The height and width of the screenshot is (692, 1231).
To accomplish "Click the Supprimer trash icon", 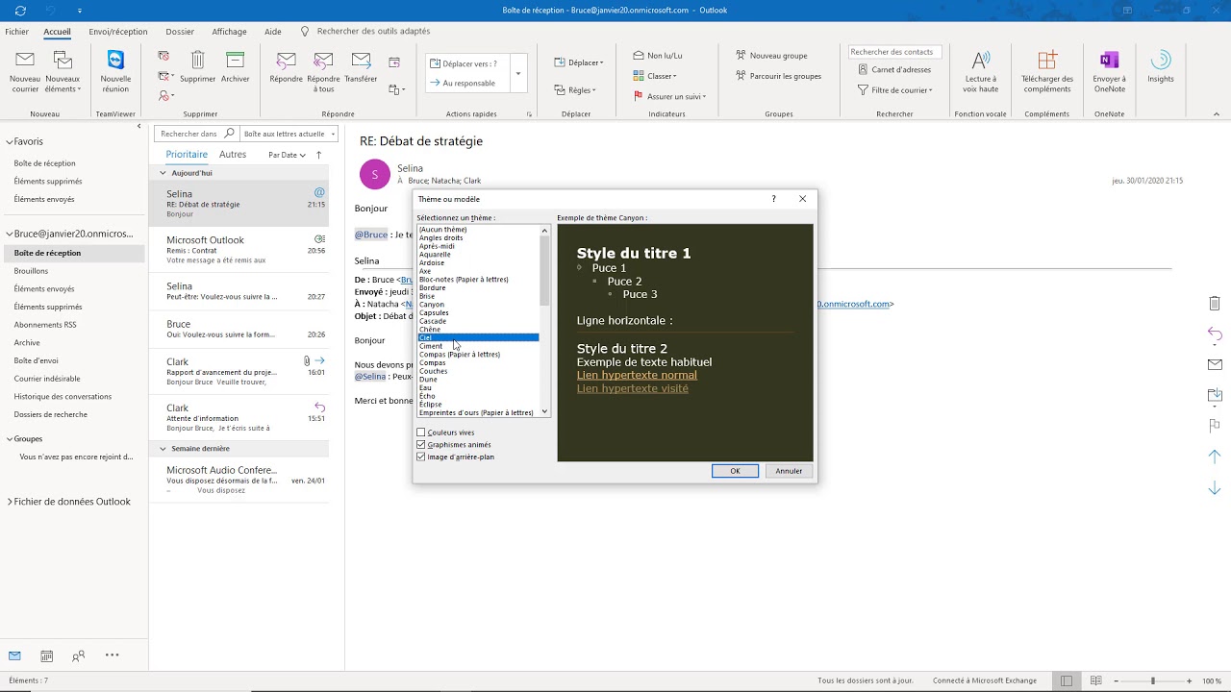I will click(x=197, y=62).
